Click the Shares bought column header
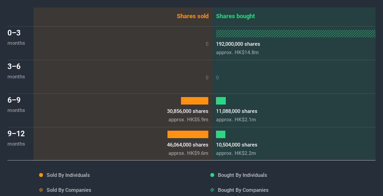383x196 pixels. 236,16
